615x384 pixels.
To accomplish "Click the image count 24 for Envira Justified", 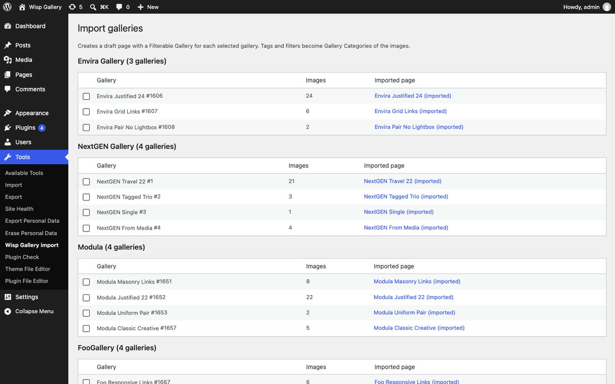I will click(309, 96).
